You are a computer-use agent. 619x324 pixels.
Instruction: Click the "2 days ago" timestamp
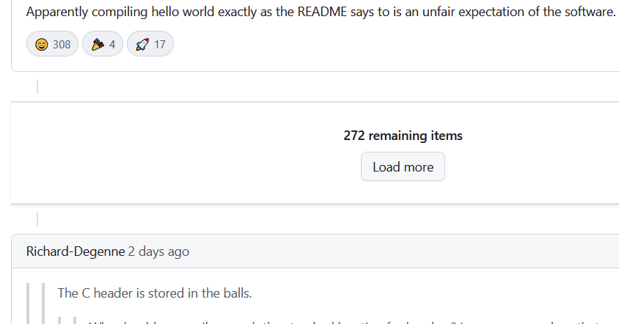tap(158, 251)
